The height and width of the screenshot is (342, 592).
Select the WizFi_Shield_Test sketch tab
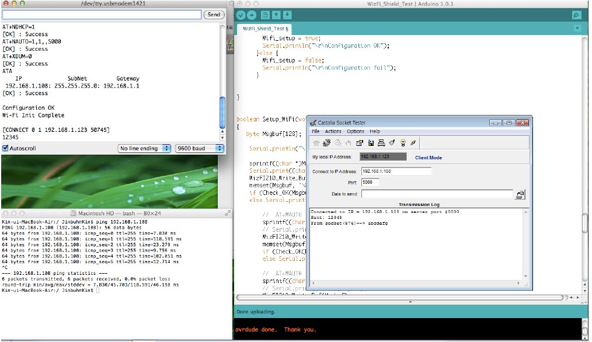tap(263, 29)
